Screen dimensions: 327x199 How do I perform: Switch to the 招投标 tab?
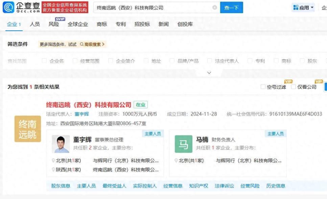(x=142, y=24)
